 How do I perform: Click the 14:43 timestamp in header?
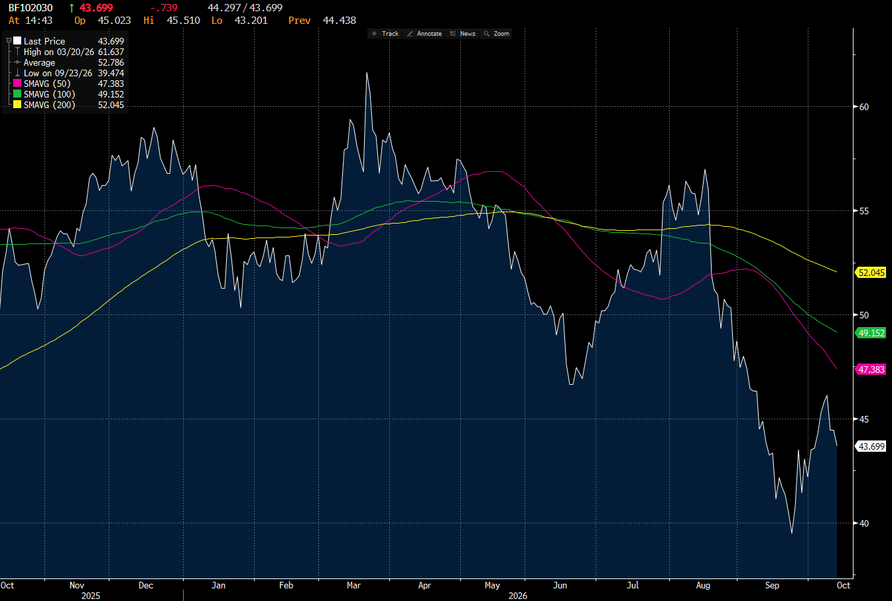[x=39, y=21]
